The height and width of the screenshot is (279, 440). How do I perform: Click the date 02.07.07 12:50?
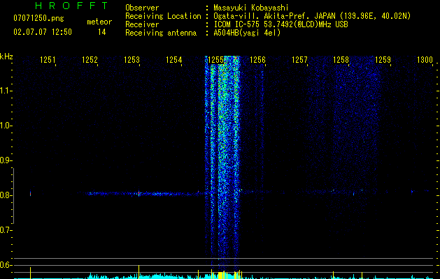pos(43,32)
